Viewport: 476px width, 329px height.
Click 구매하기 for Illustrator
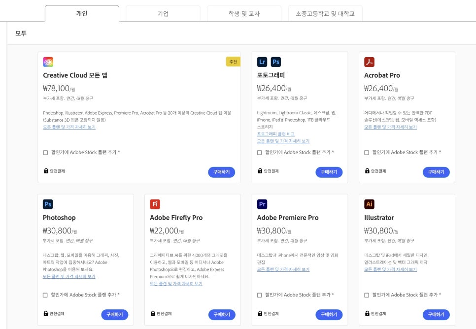[x=436, y=314]
